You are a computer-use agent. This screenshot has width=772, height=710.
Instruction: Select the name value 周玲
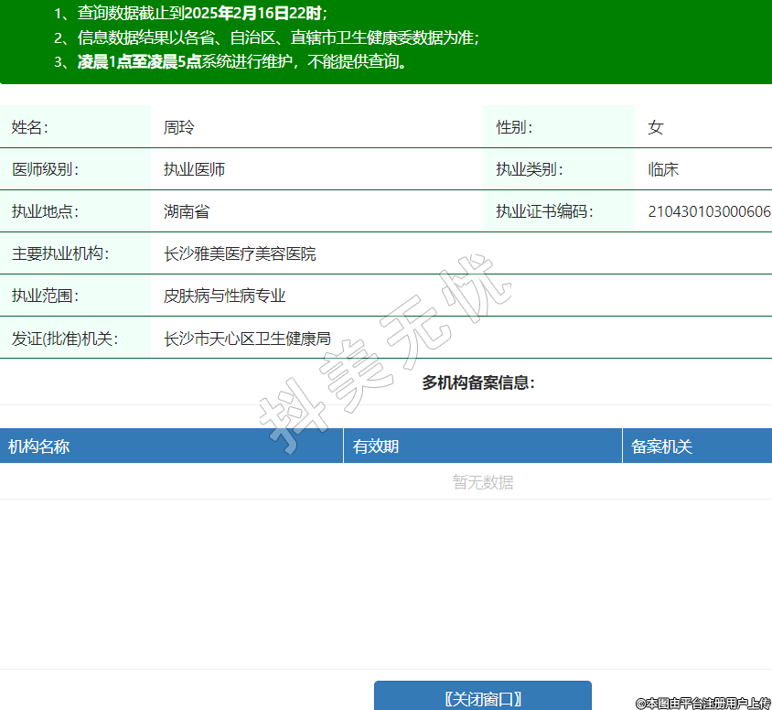(x=179, y=127)
